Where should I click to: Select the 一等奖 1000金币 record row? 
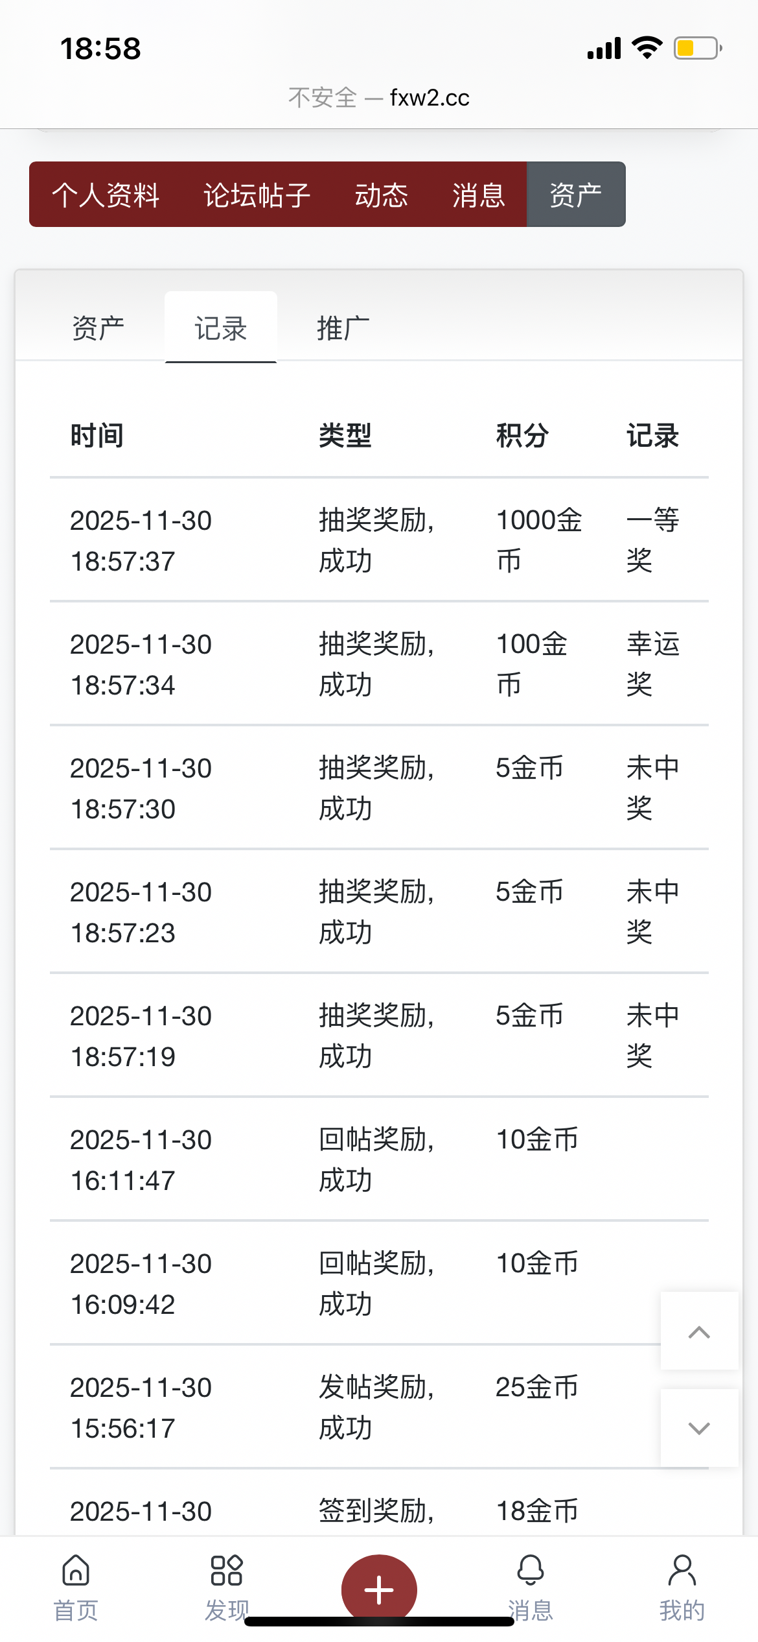coord(379,540)
